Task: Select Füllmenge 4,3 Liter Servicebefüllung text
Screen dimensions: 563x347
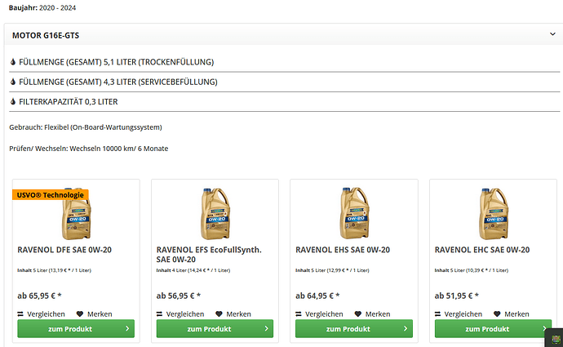Action: point(118,82)
